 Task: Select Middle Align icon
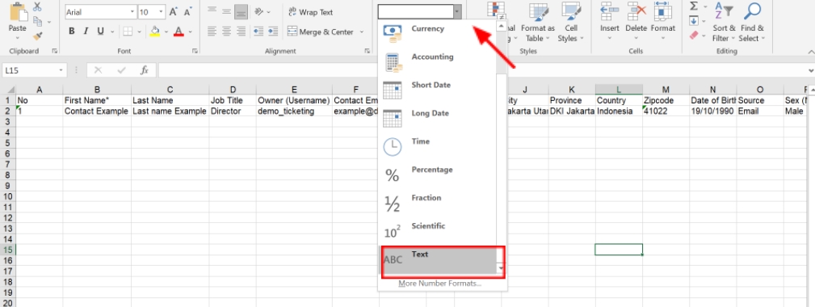coord(226,12)
